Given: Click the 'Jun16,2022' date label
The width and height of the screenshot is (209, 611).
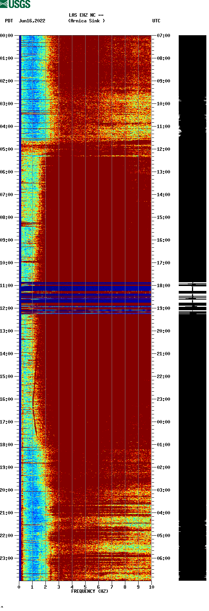Looking at the screenshot, I should [32, 21].
